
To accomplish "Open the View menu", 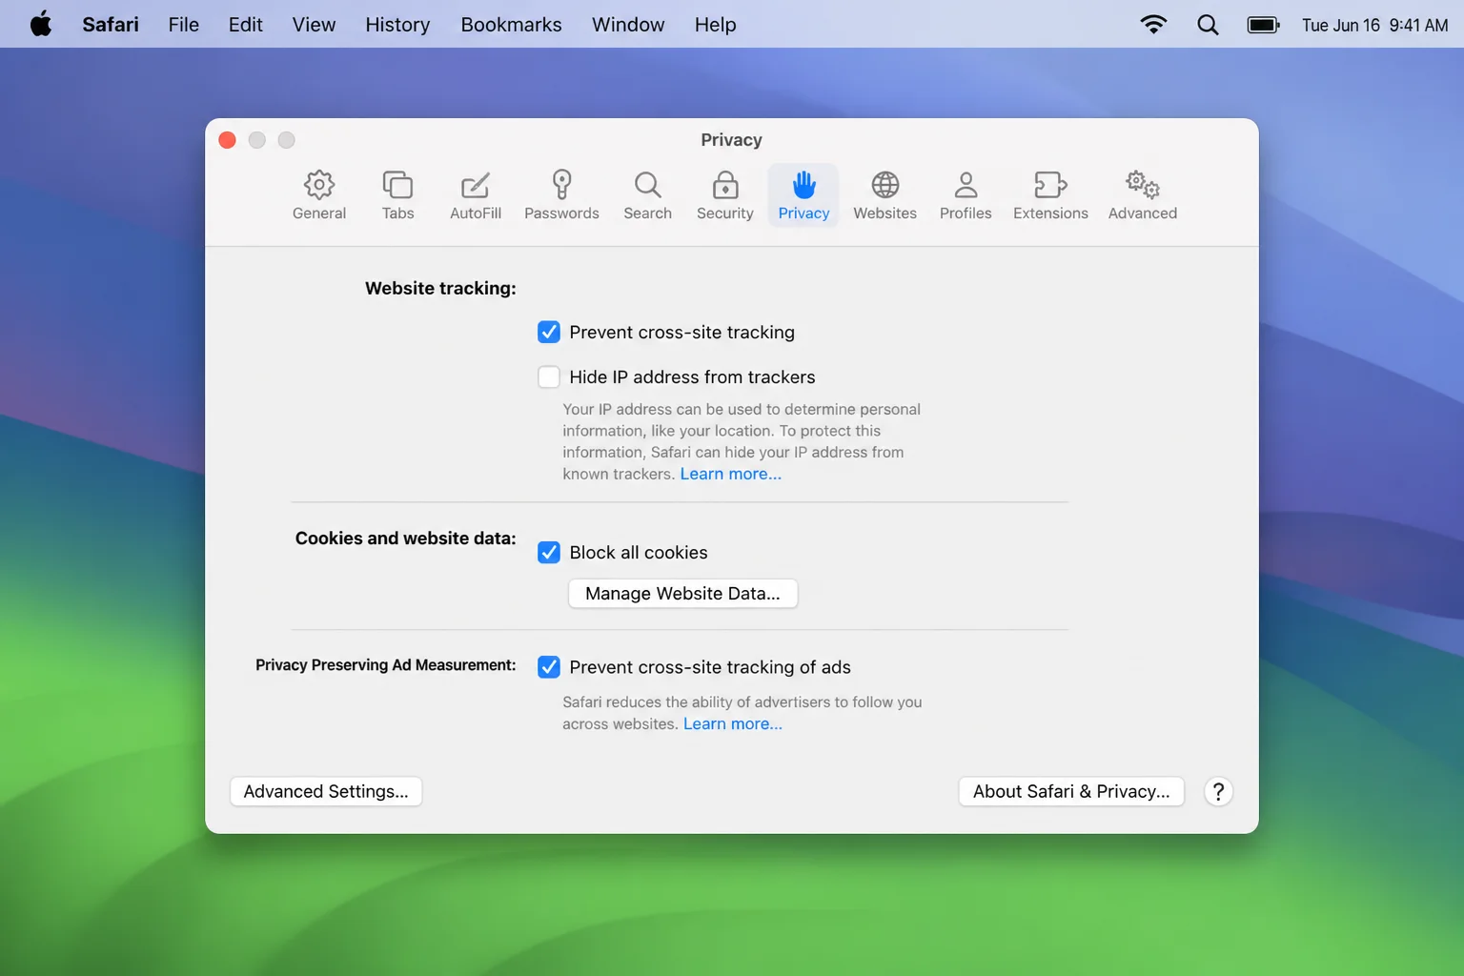I will pyautogui.click(x=314, y=25).
